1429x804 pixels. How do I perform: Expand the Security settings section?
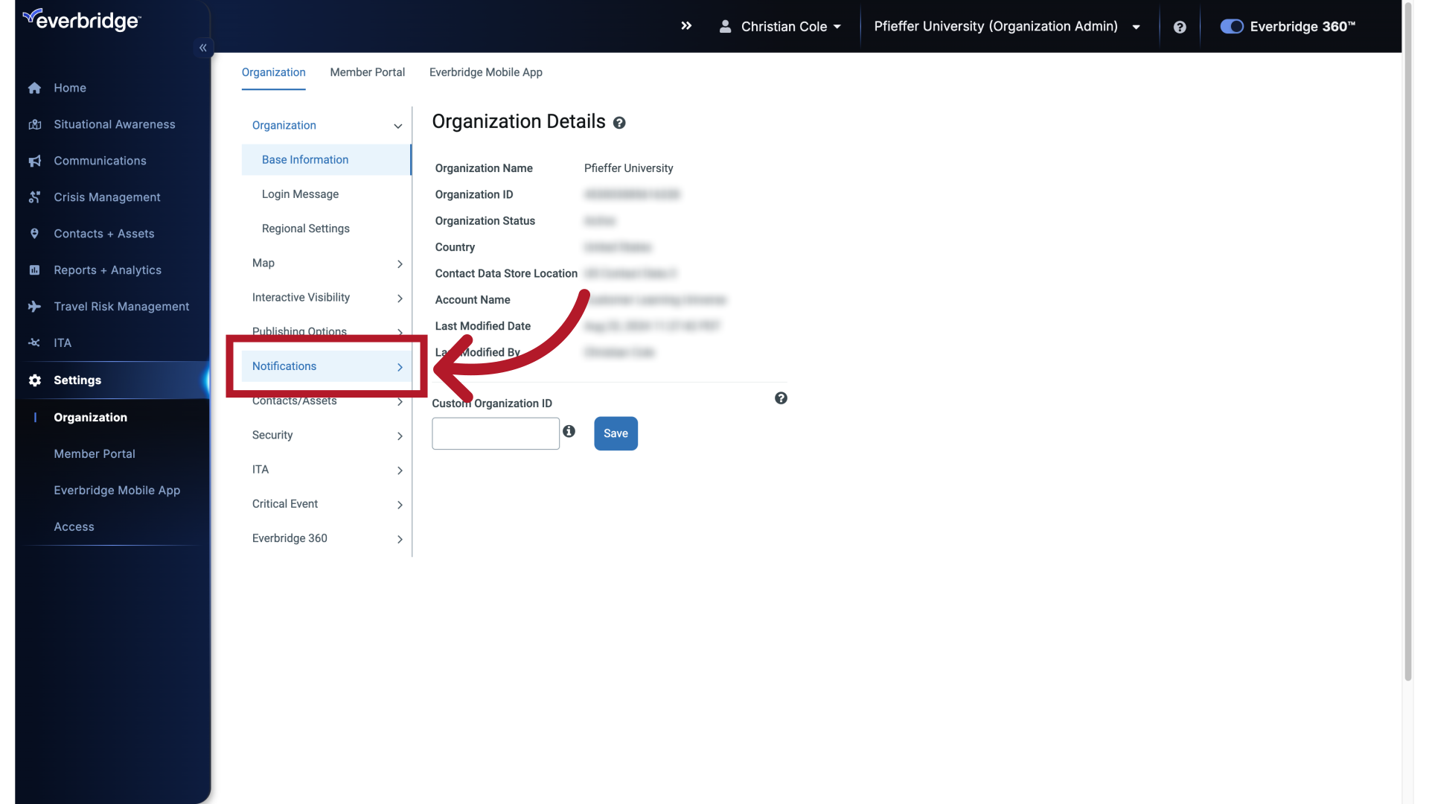click(x=272, y=435)
